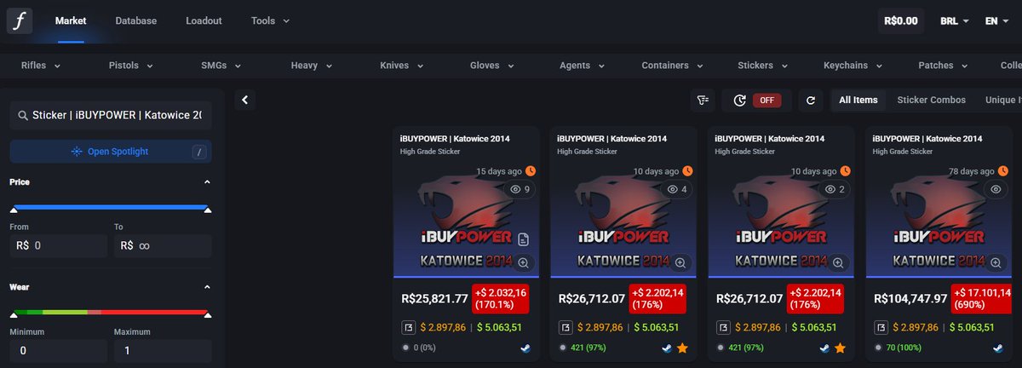Click the orange star on the 2-watchers card
This screenshot has width=1022, height=368.
click(840, 348)
